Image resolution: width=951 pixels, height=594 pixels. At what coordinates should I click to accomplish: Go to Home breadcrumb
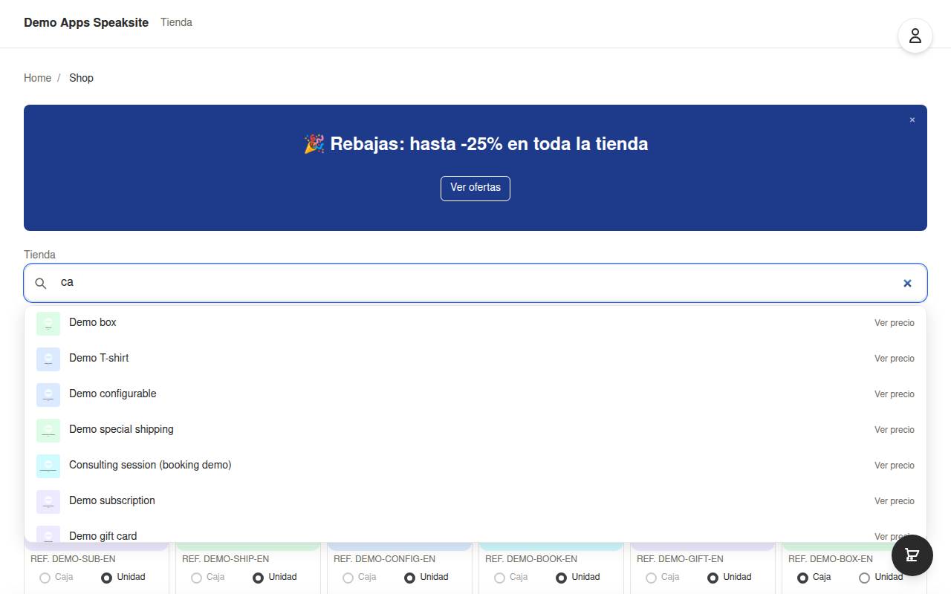tap(37, 78)
